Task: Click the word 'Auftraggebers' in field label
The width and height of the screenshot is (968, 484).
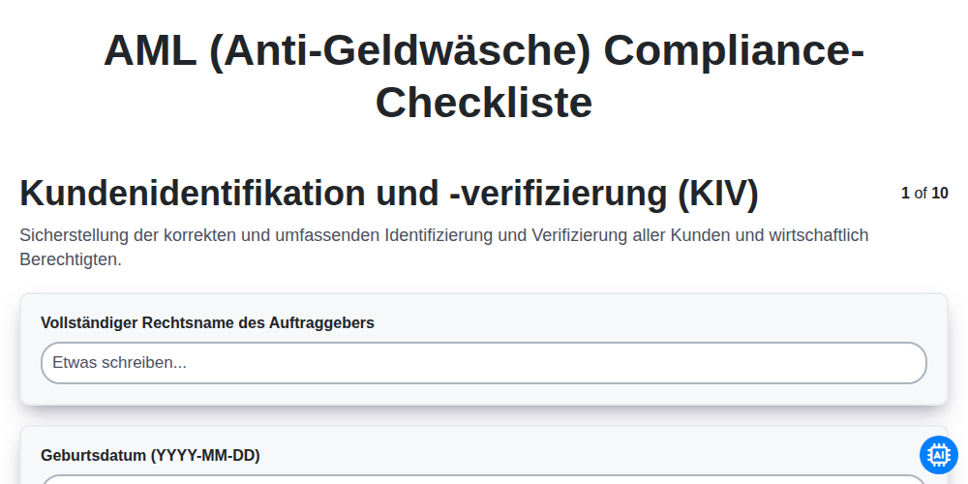Action: 321,323
